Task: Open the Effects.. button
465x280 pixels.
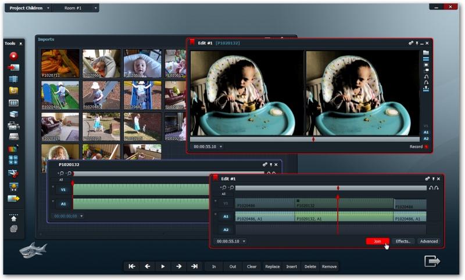Action: (402, 241)
